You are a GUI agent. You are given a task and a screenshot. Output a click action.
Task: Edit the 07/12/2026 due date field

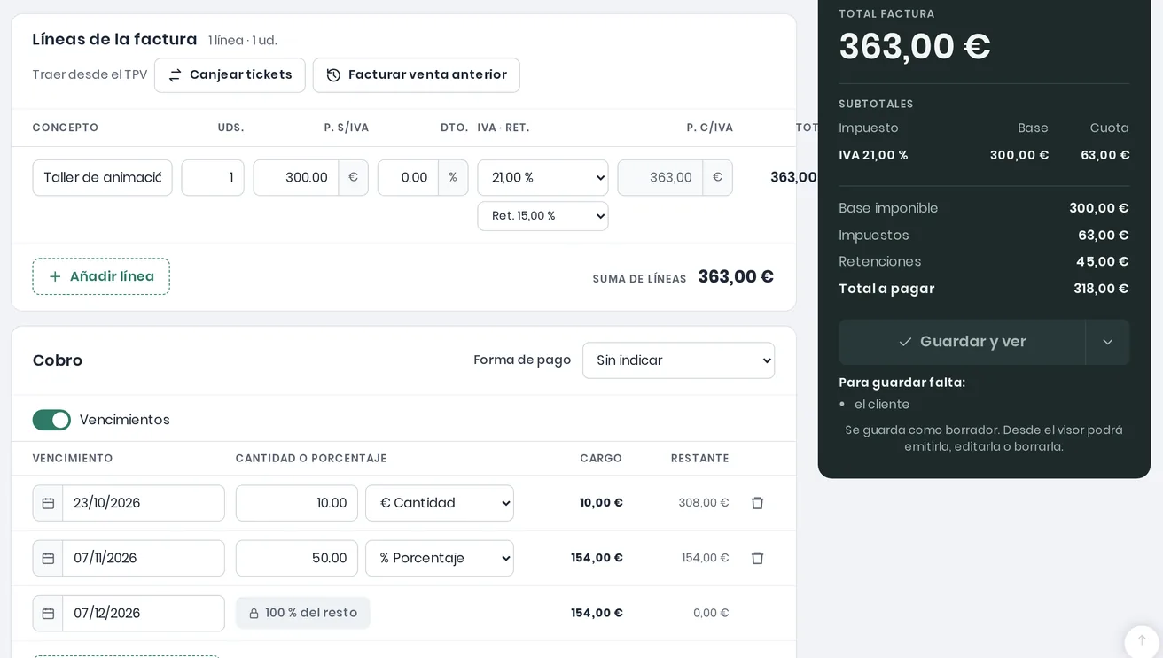[144, 613]
